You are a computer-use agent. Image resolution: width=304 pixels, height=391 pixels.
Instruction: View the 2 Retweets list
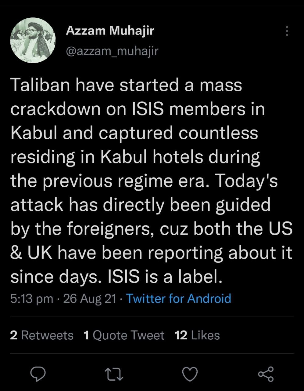pyautogui.click(x=42, y=335)
